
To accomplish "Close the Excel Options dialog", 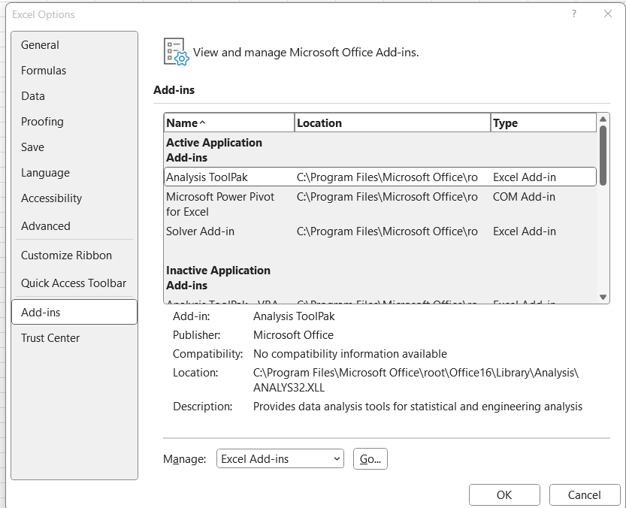I will [608, 14].
